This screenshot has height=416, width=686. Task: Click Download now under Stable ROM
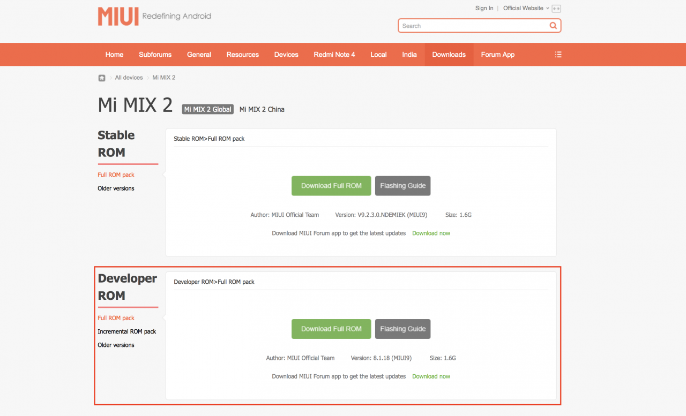[x=431, y=233]
